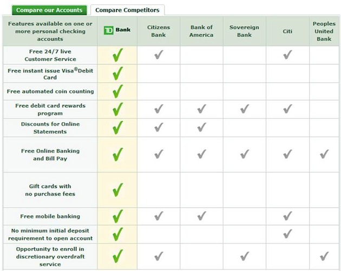Click Citi's check for no minimum deposit

pyautogui.click(x=287, y=234)
